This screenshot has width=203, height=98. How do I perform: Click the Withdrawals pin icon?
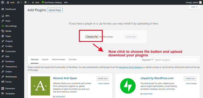(x=3, y=77)
